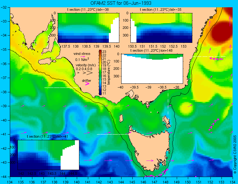Click the magenta drifter track south of Tasmania
The image size is (238, 184).
157,174
